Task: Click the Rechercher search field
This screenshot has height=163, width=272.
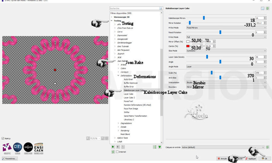Action: pos(134,8)
